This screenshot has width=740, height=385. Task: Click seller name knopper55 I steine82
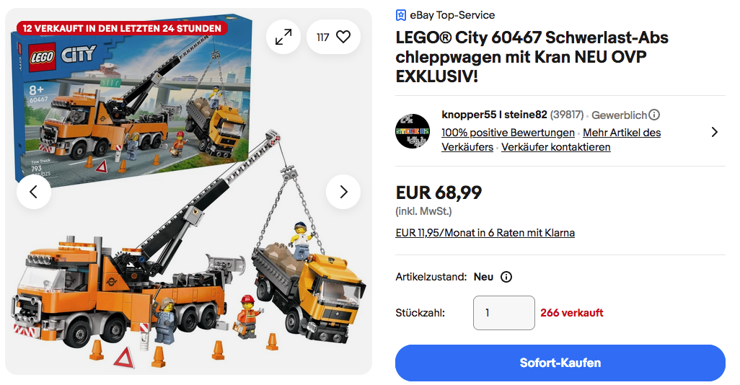pyautogui.click(x=494, y=115)
